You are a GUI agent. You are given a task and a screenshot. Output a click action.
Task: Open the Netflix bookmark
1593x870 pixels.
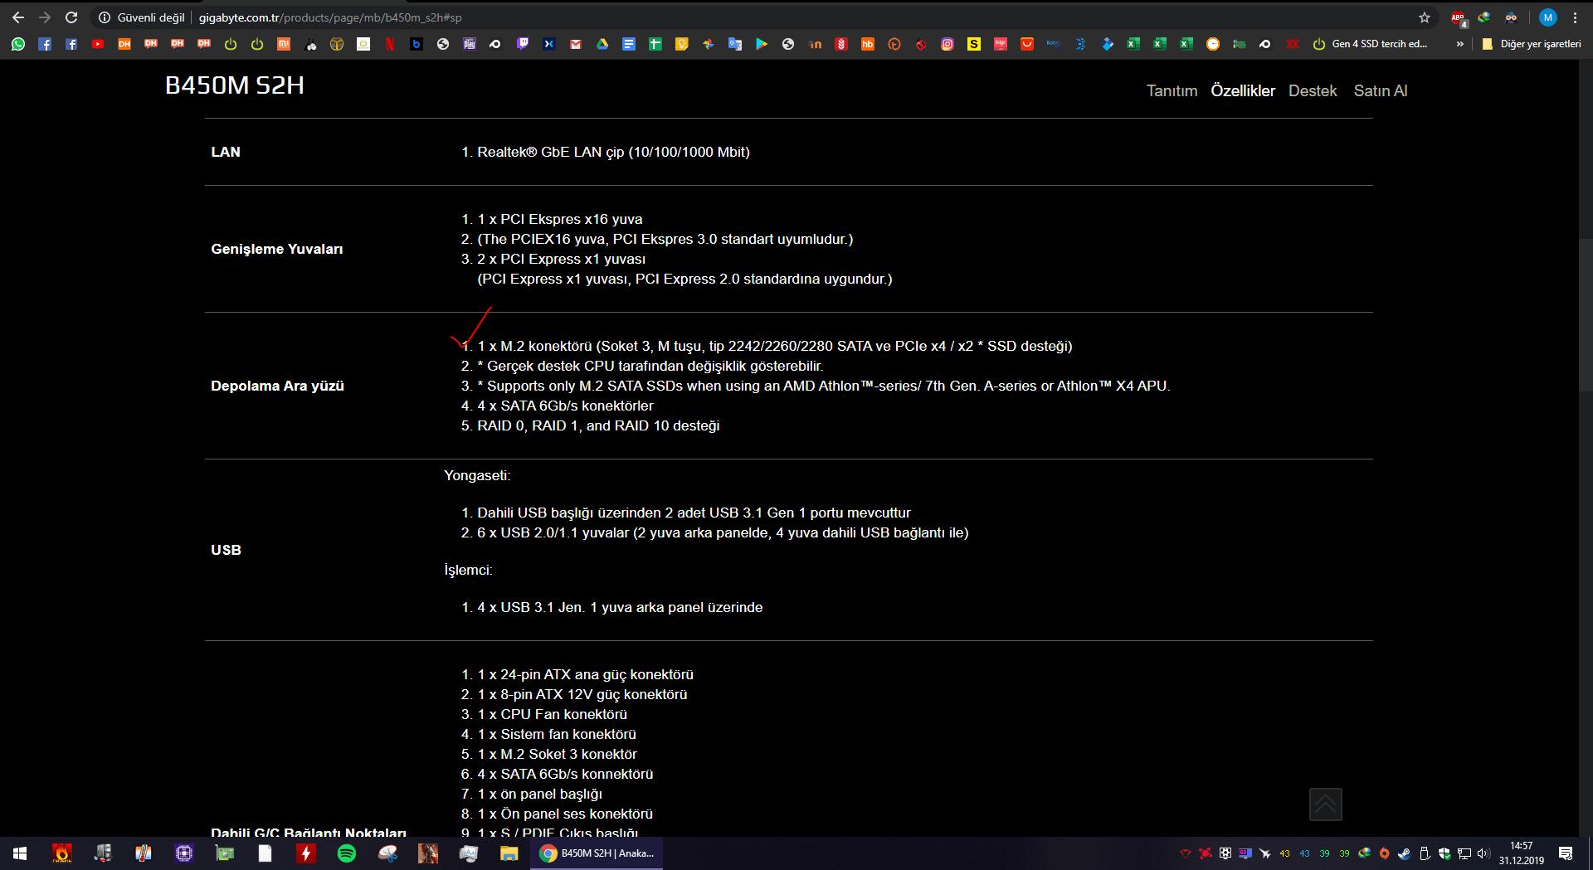[390, 44]
